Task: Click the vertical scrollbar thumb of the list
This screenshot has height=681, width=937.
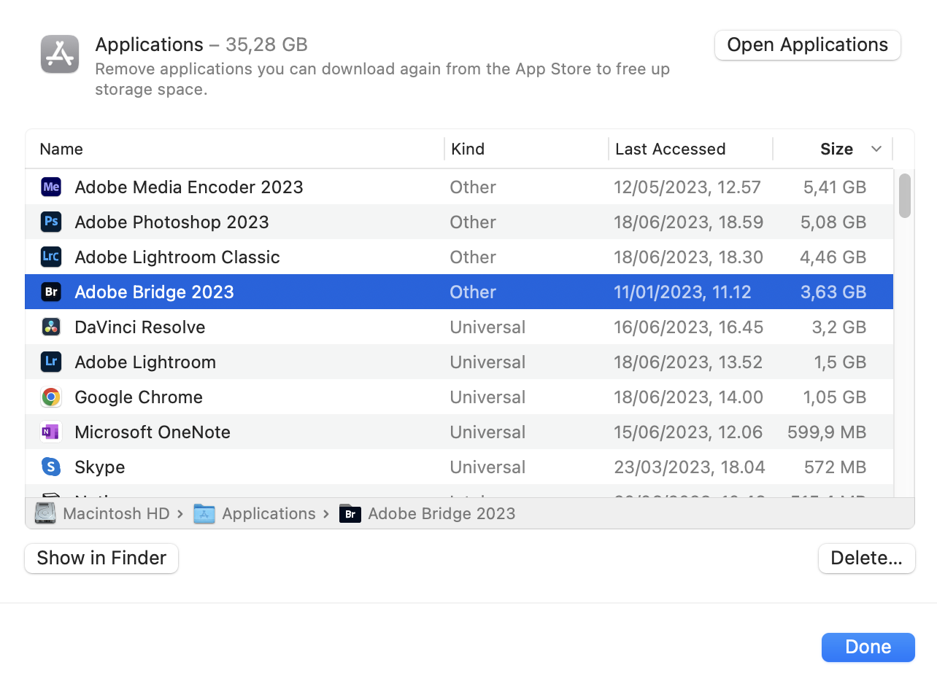Action: point(905,195)
